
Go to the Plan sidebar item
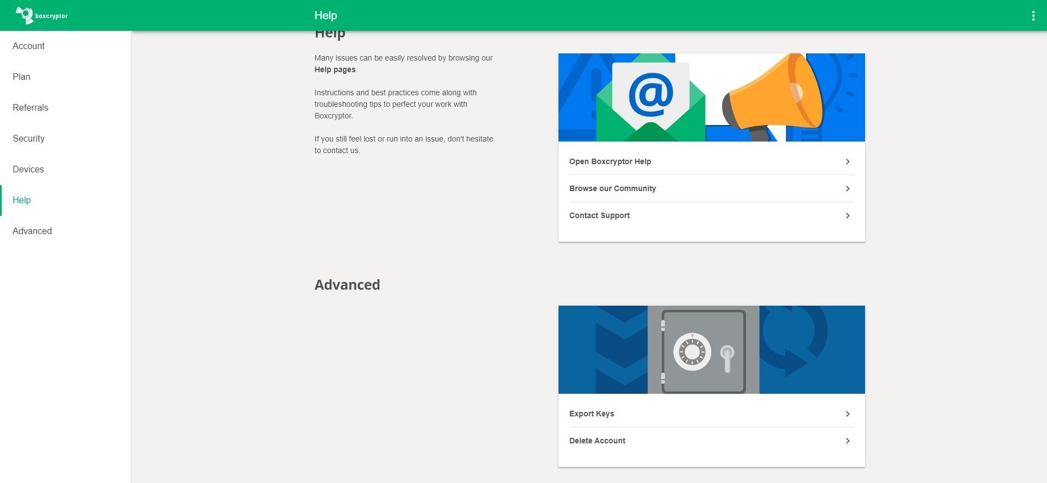tap(66, 77)
